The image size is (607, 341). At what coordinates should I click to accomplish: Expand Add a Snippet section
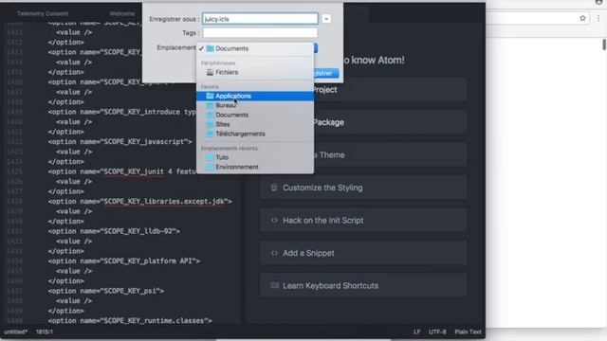click(363, 253)
